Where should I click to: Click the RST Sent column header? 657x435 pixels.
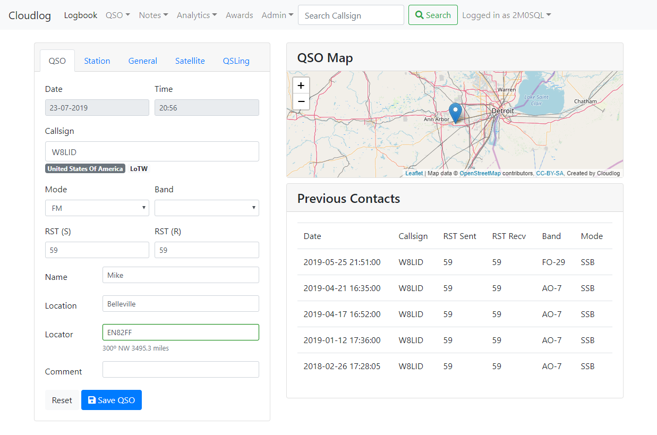460,236
